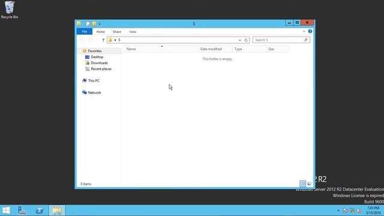
Task: Show hidden system tray icons
Action: click(338, 211)
